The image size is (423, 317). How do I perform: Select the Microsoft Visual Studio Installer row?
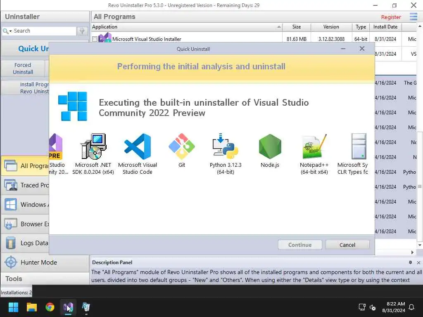coord(254,39)
